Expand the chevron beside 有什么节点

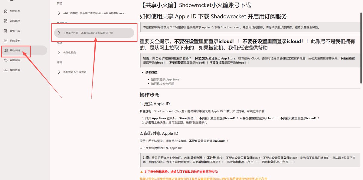59,53
